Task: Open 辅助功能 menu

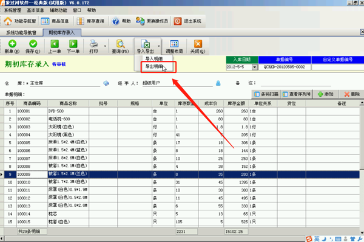Action: click(58, 10)
